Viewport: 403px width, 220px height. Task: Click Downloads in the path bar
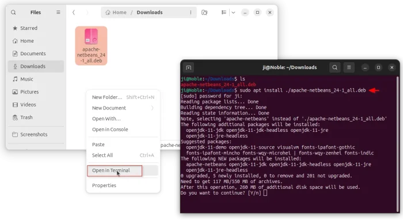click(x=150, y=12)
